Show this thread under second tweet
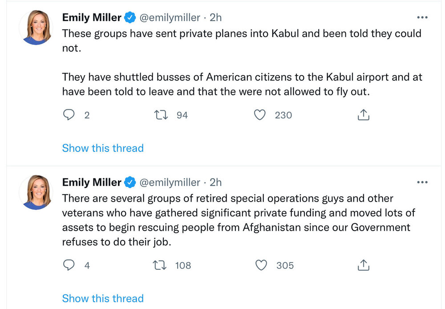 (103, 298)
